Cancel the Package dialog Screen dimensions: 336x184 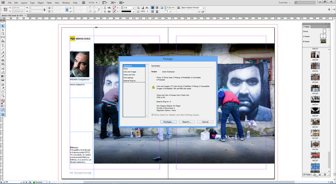pyautogui.click(x=205, y=122)
